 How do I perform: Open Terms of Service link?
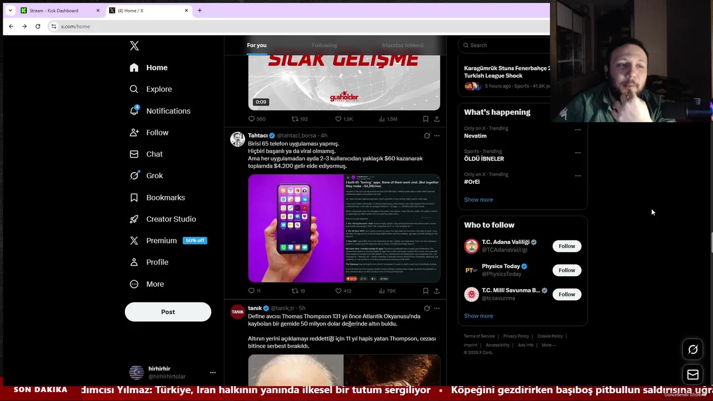tap(479, 336)
